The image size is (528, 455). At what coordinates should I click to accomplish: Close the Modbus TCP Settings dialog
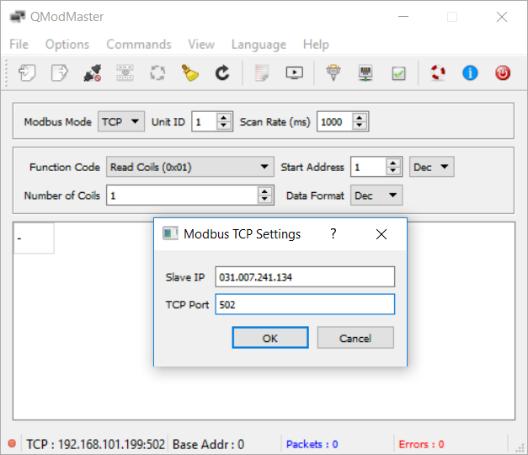(x=381, y=234)
